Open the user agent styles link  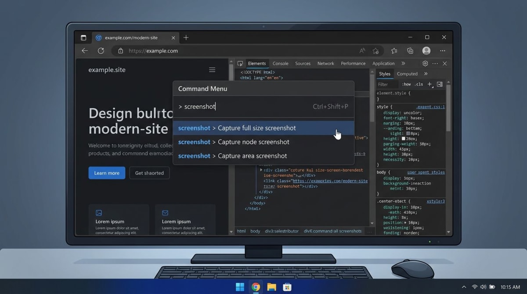tap(426, 172)
